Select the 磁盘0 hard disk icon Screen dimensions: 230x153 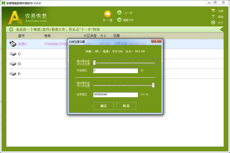[x=13, y=44]
